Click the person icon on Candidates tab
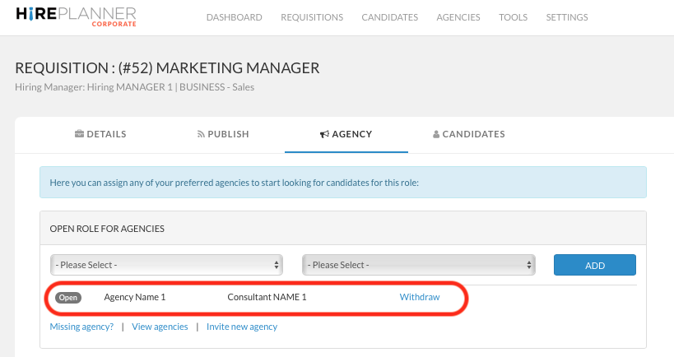674x357 pixels. coord(436,134)
